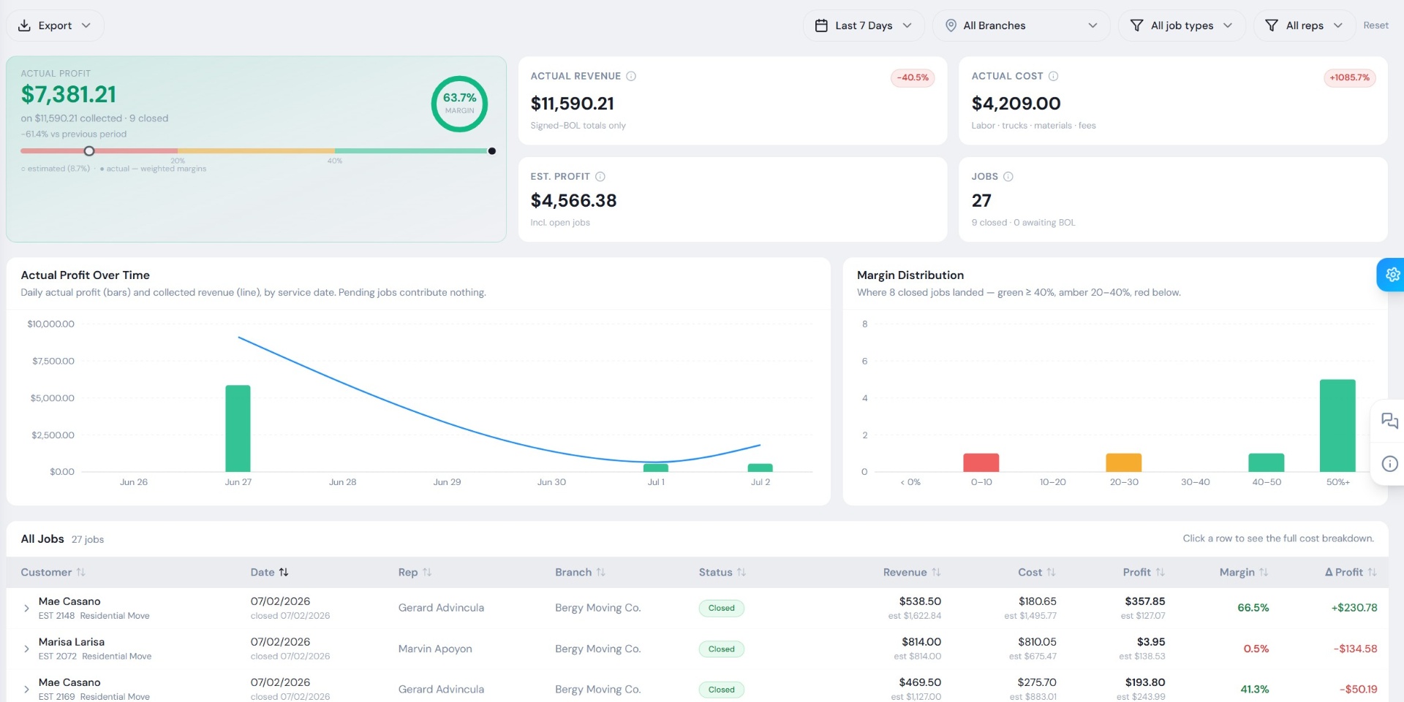This screenshot has height=702, width=1404.
Task: Expand the Mae Casano EST 2169 row
Action: (26, 690)
